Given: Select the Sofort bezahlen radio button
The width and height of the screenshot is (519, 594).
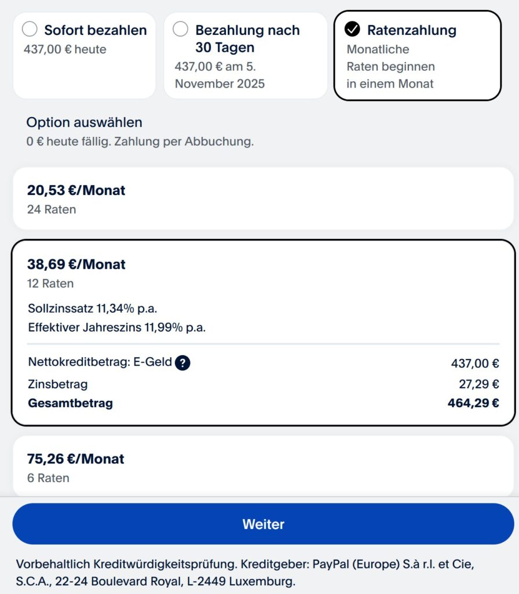Looking at the screenshot, I should (x=30, y=30).
